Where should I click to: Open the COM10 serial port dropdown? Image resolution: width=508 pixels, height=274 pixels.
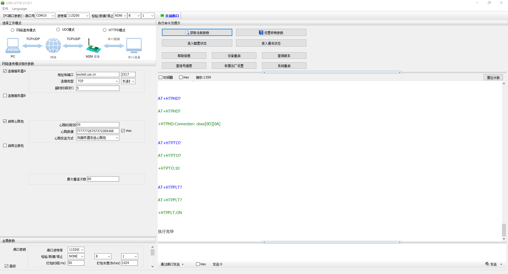point(45,16)
